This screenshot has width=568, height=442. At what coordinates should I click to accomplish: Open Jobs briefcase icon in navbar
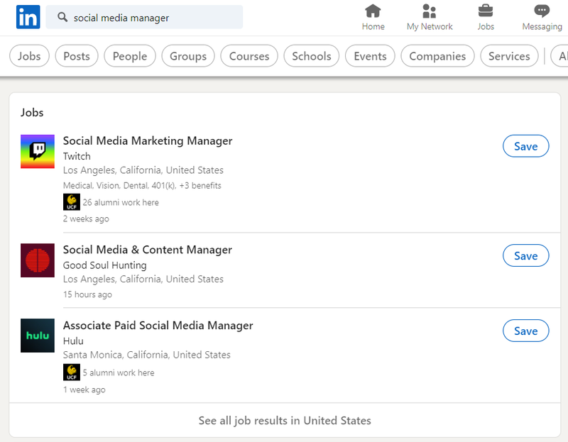point(486,11)
